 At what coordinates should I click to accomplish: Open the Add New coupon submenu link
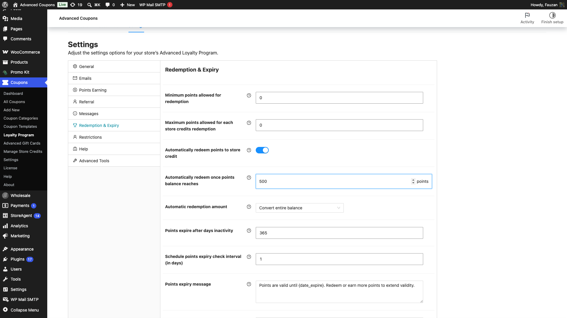tap(12, 110)
